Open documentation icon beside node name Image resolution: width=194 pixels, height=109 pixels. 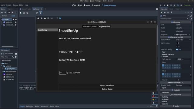click(x=191, y=16)
